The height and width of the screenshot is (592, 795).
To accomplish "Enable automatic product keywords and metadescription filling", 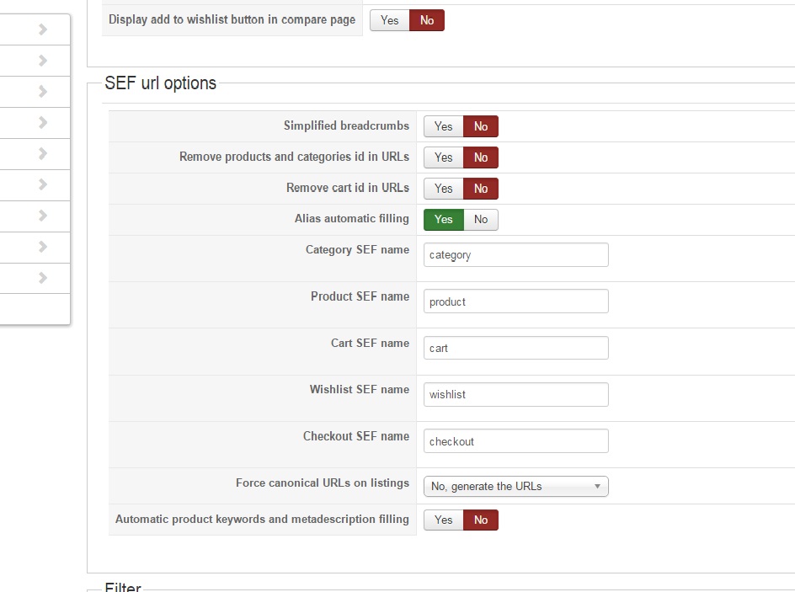I will tap(443, 520).
